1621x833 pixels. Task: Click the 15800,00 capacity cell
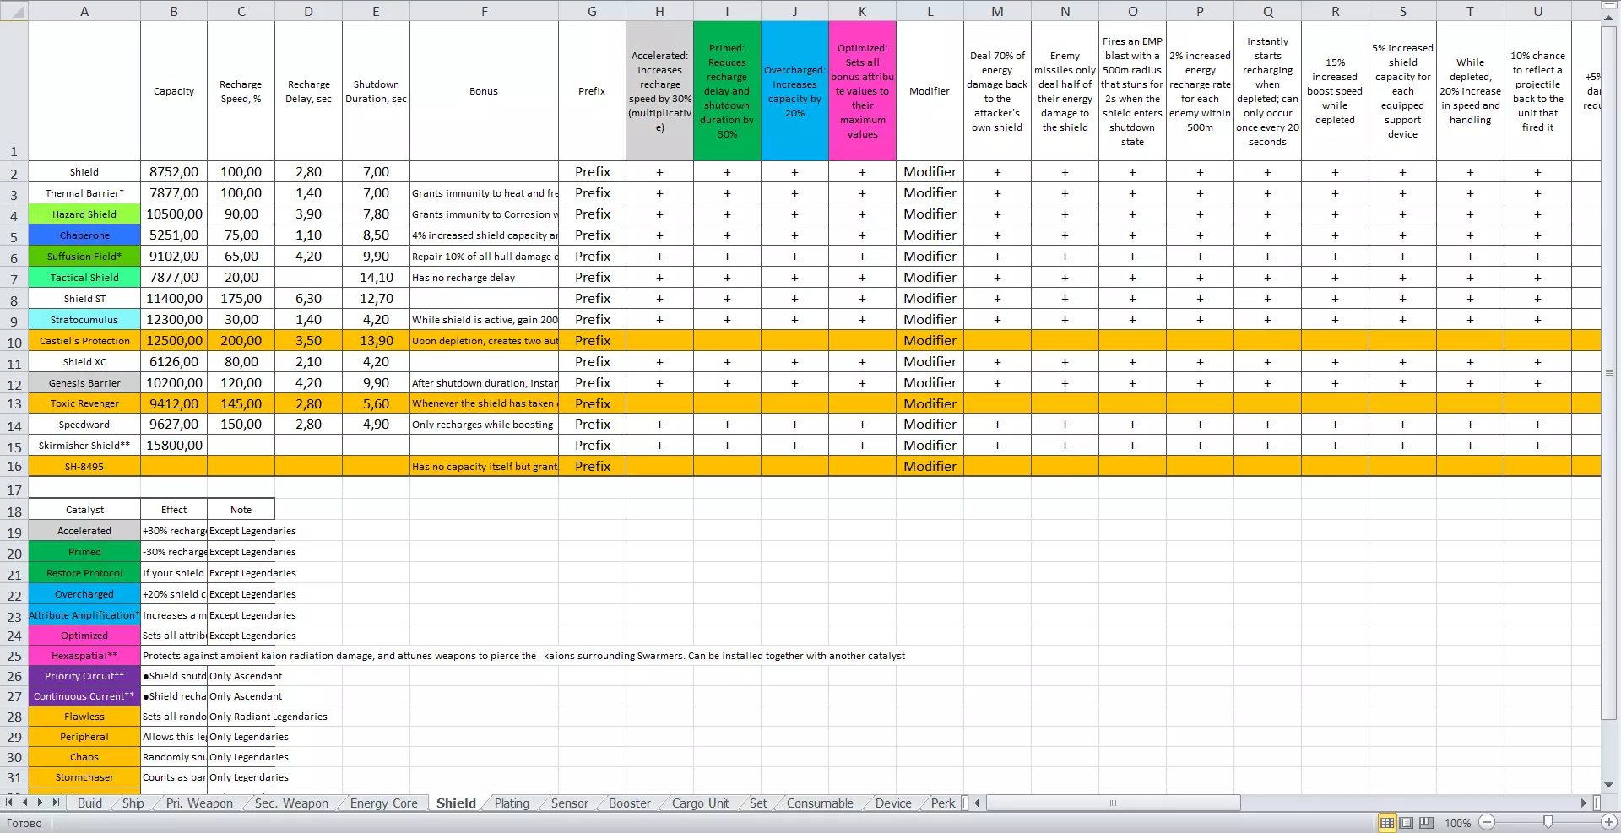click(x=174, y=446)
